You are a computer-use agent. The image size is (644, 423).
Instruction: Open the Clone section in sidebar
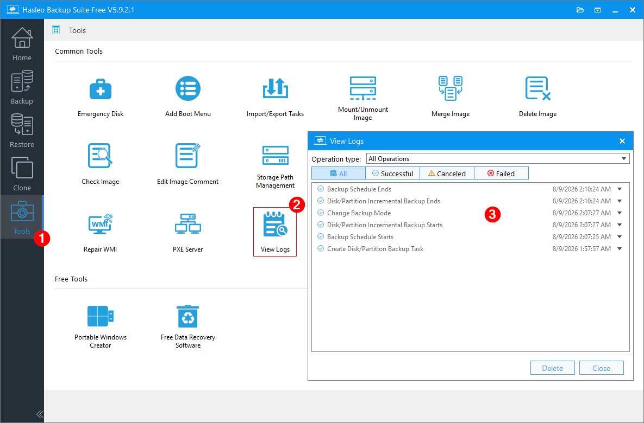coord(22,174)
